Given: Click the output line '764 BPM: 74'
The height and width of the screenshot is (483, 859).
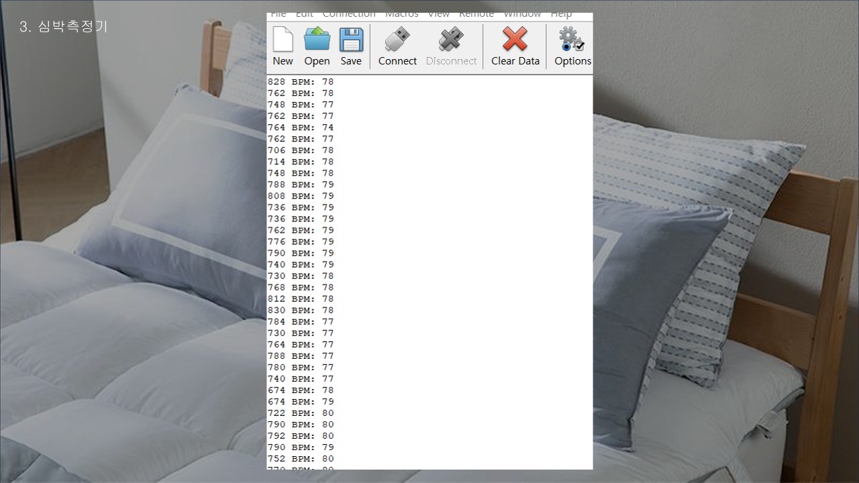Looking at the screenshot, I should (x=301, y=127).
